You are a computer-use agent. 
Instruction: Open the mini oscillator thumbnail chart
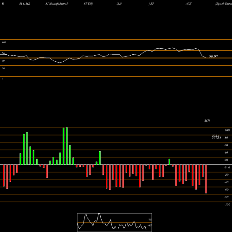click(x=115, y=222)
